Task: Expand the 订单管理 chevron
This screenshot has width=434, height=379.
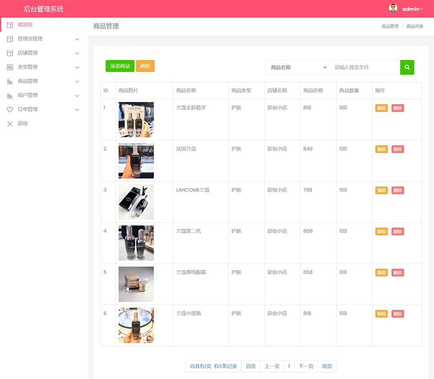Action: (x=77, y=110)
